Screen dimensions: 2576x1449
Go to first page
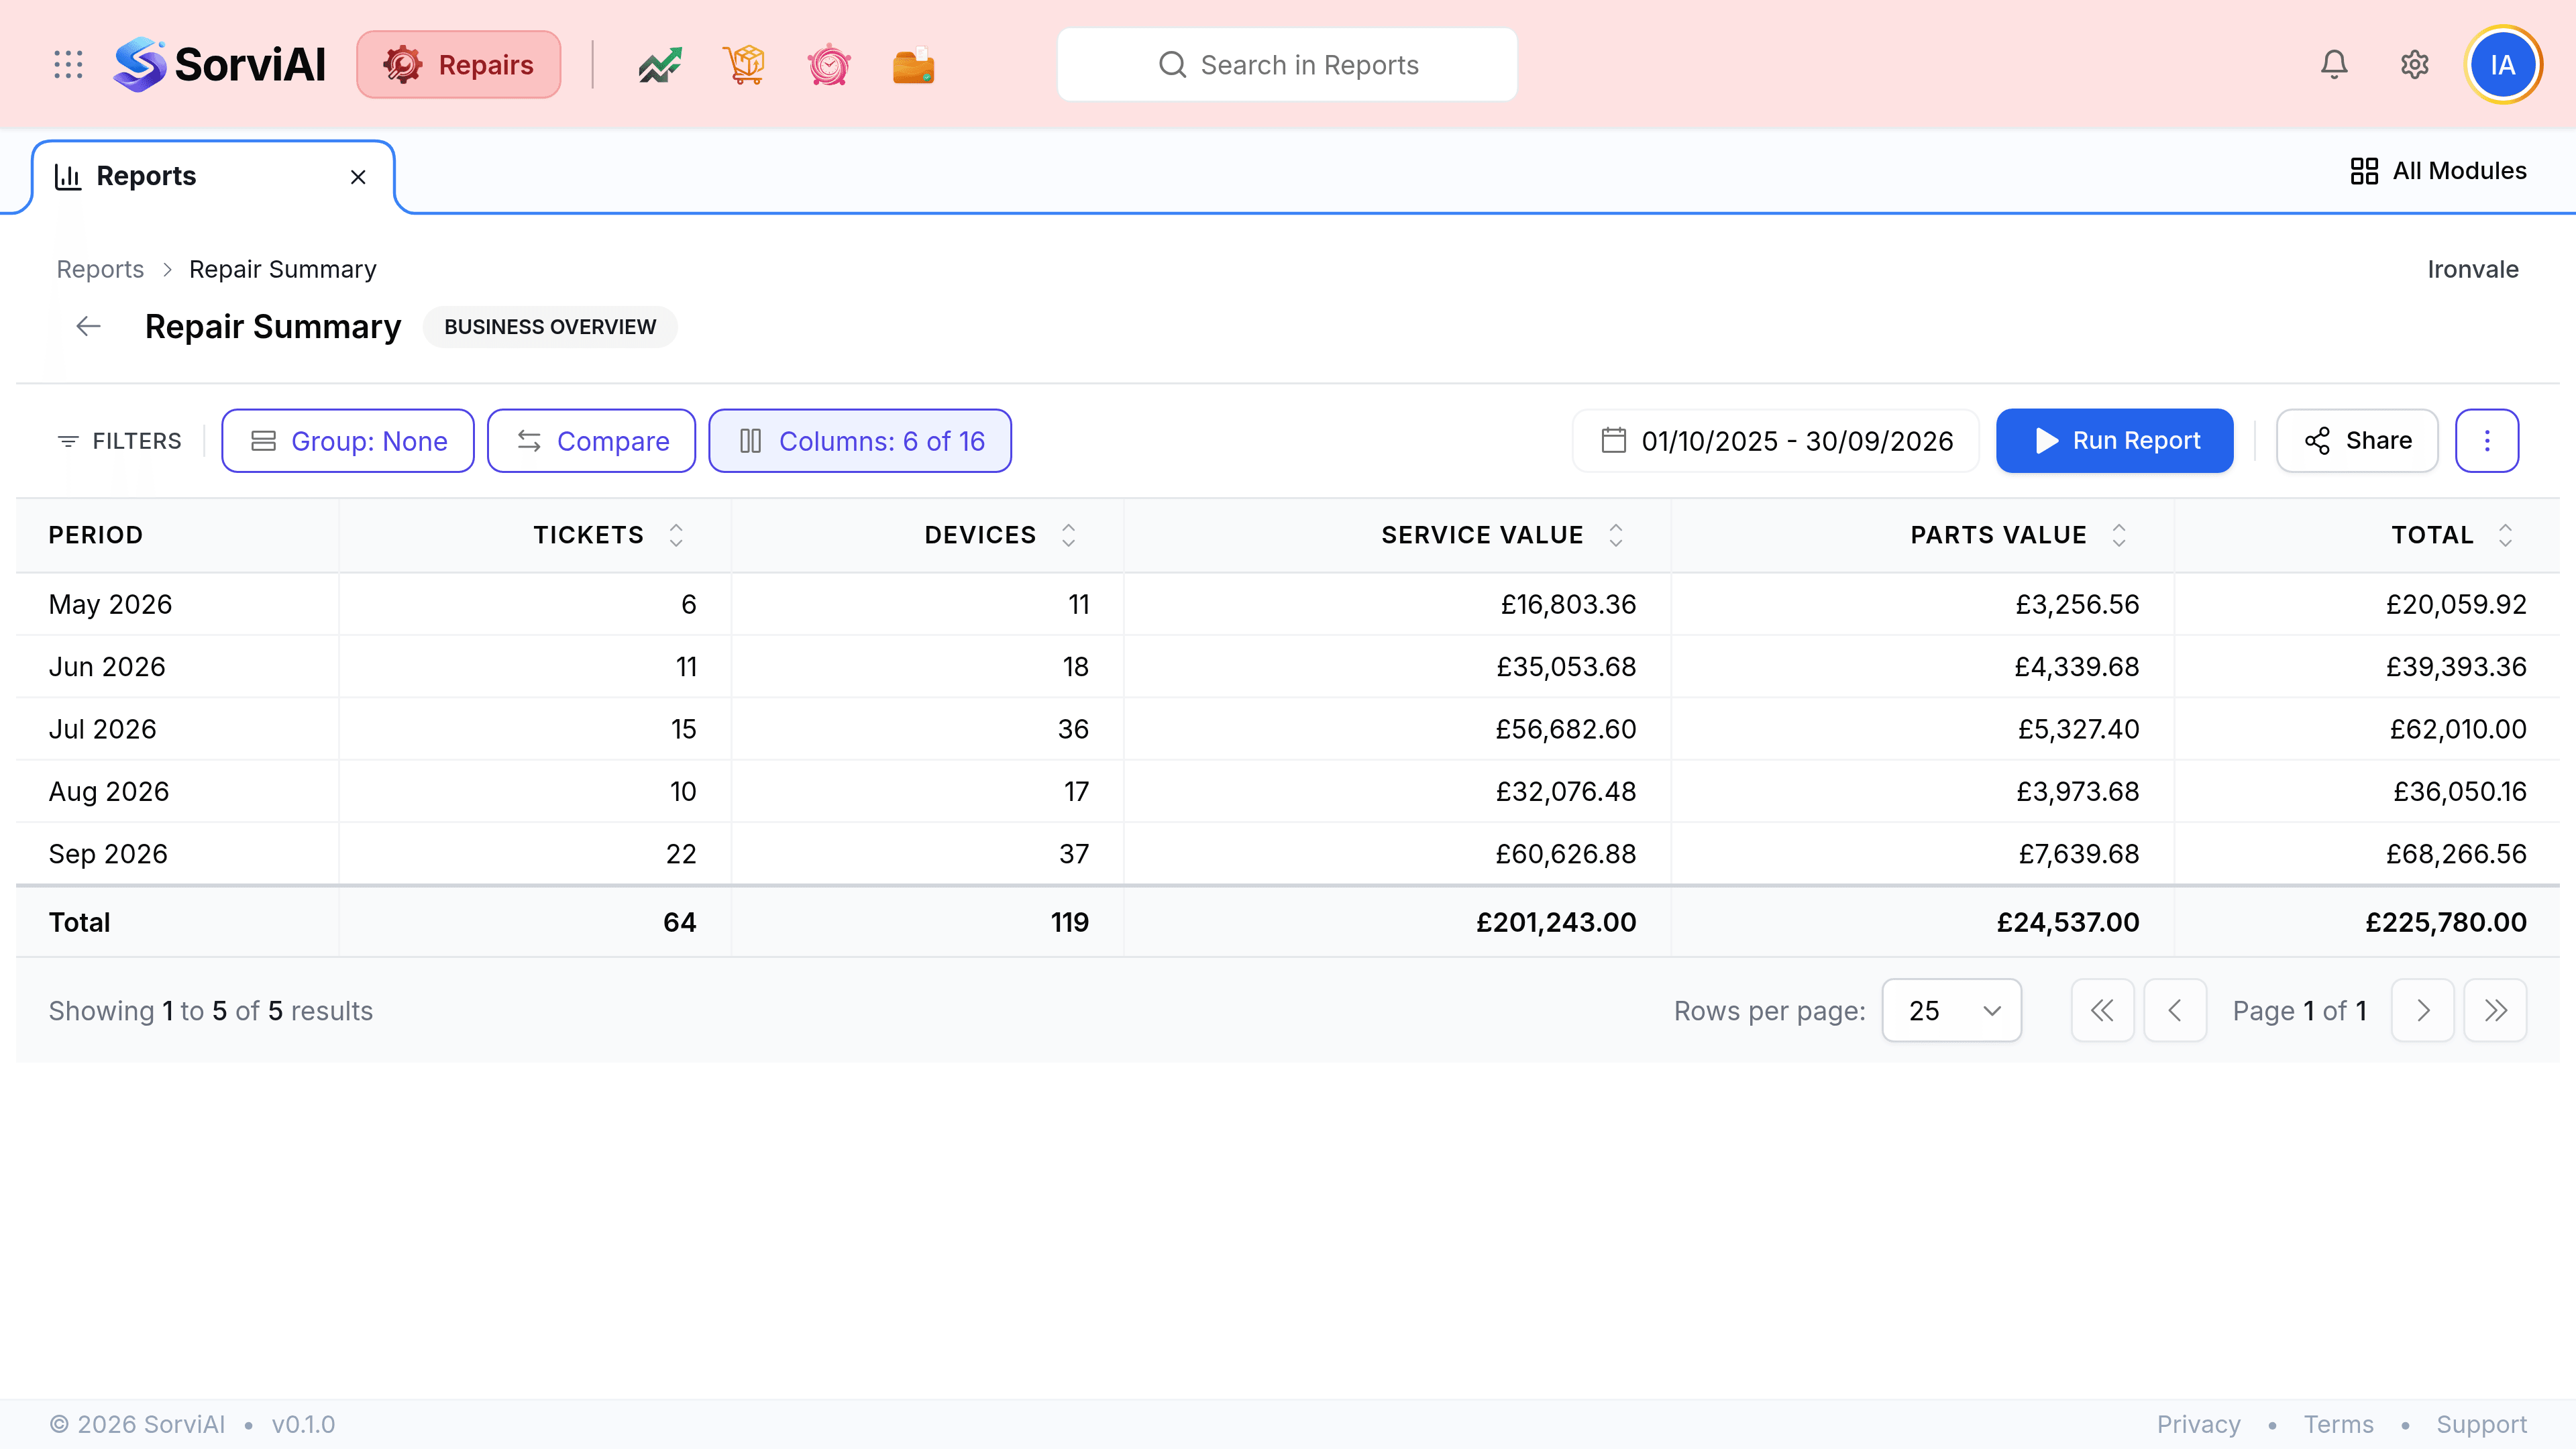[x=2102, y=1011]
